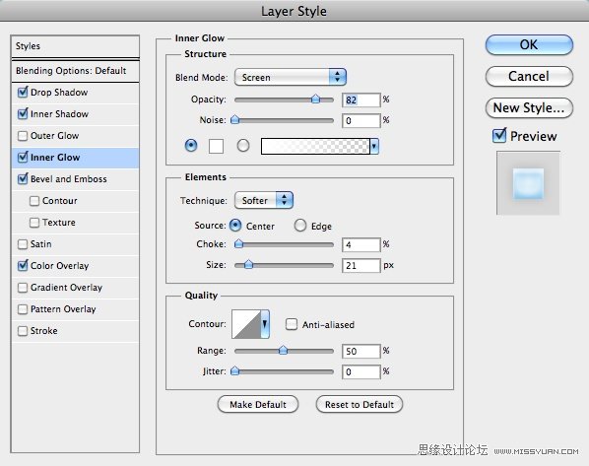Click the Jitter slider handle
This screenshot has width=589, height=466.
(x=234, y=370)
